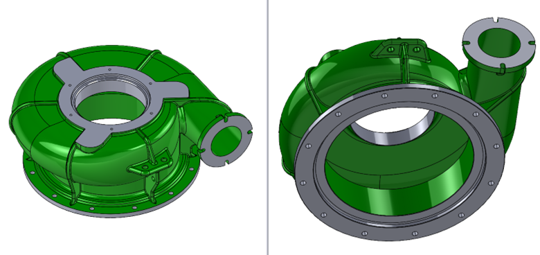Select the inner bore opening of the left model's discharge outlet
Image resolution: width=540 pixels, height=255 pixels.
pos(226,141)
